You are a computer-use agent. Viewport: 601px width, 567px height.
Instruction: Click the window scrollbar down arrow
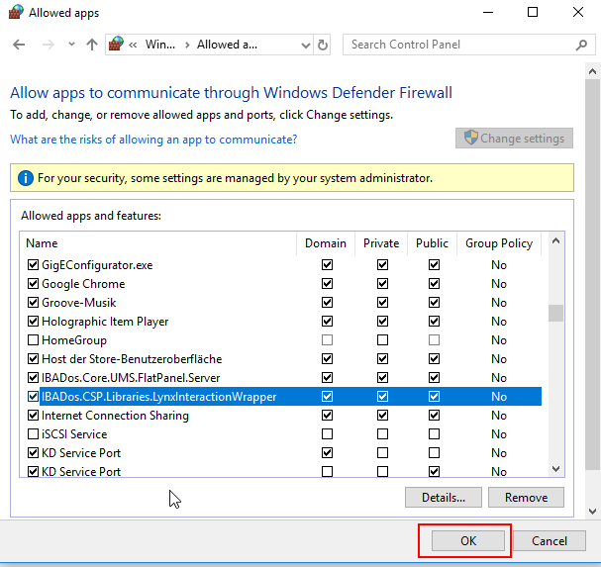pyautogui.click(x=592, y=511)
